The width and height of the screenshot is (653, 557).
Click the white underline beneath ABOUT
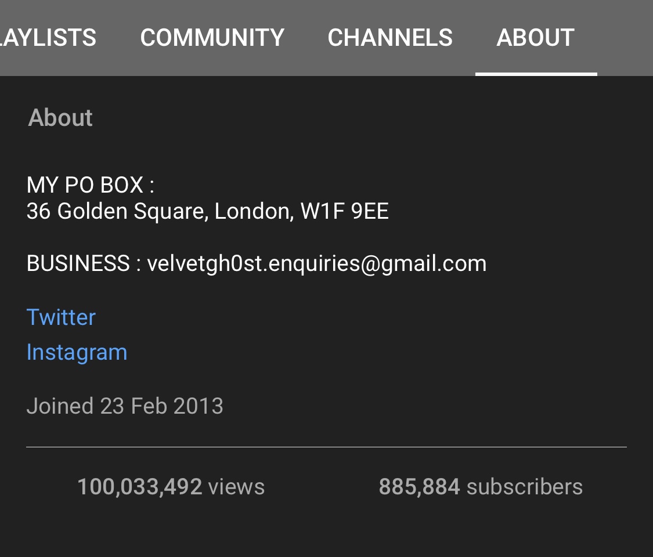tap(536, 74)
